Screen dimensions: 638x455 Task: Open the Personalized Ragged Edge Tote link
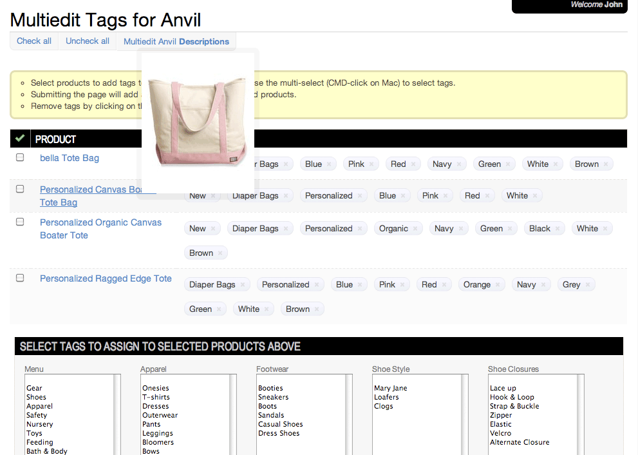click(106, 278)
